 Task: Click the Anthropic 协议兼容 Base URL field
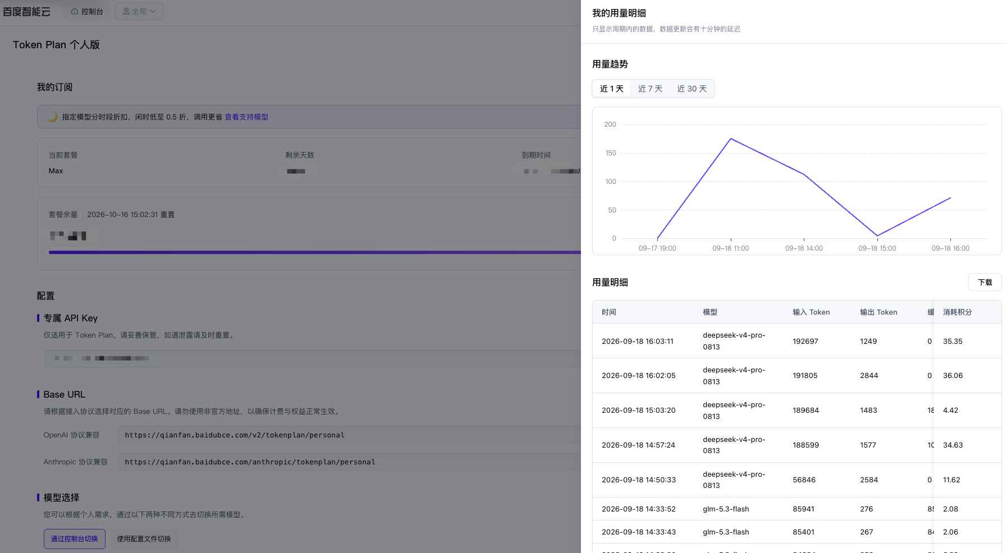point(349,462)
